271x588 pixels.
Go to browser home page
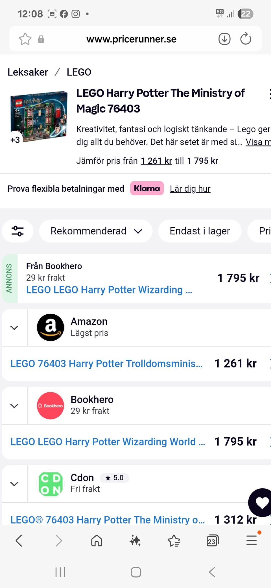pos(97,541)
